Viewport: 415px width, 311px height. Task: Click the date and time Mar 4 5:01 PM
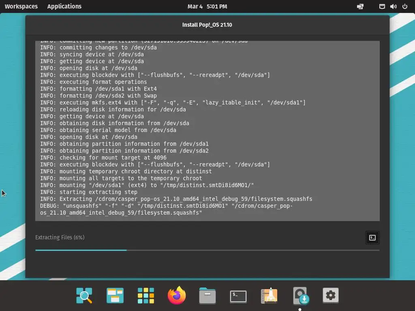207,6
